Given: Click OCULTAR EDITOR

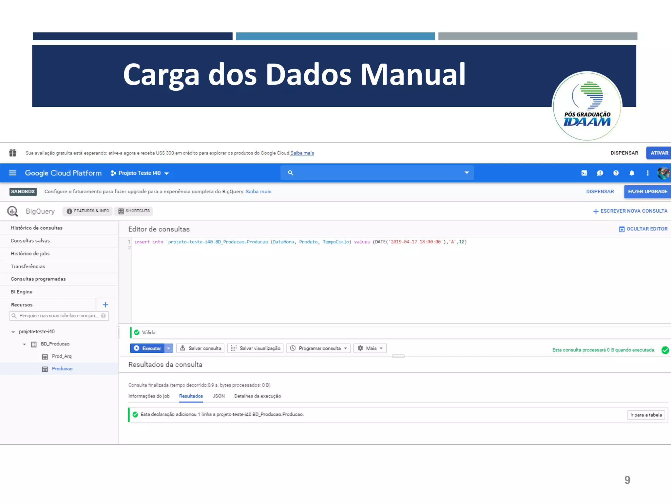Looking at the screenshot, I should [643, 229].
